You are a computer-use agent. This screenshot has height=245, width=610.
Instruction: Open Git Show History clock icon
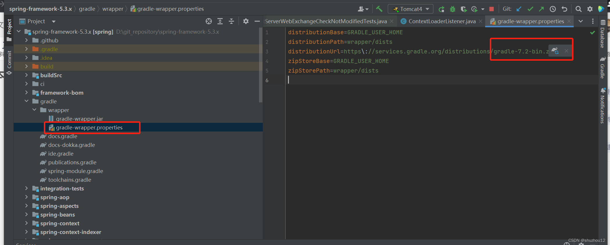click(x=553, y=9)
